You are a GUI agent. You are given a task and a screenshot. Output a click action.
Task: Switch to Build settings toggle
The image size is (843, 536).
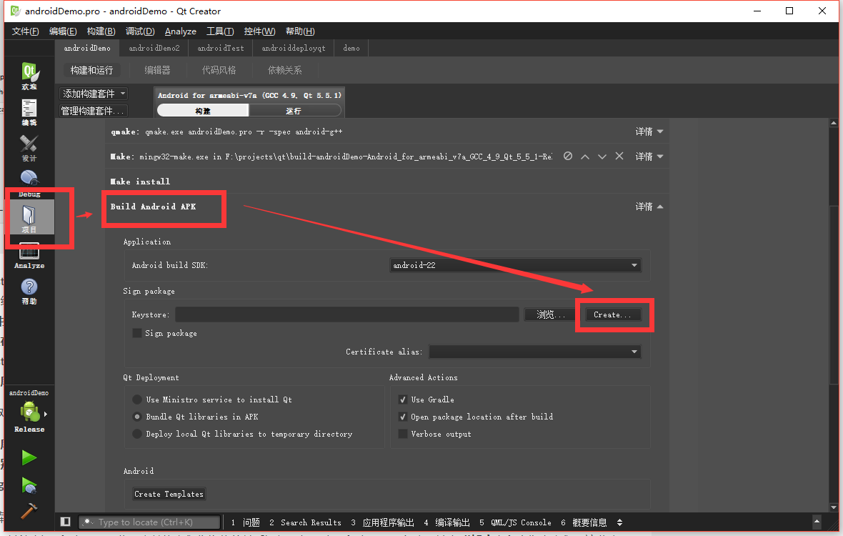click(203, 111)
